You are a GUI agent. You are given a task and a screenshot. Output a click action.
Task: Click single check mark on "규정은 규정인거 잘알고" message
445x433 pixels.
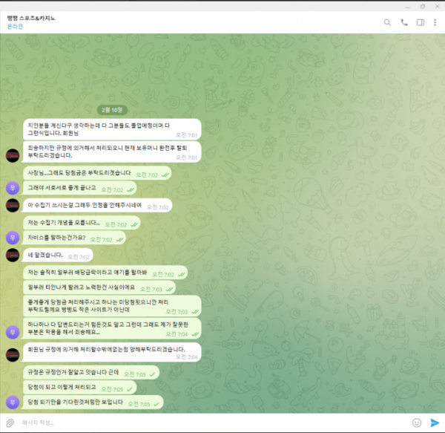[x=152, y=374]
